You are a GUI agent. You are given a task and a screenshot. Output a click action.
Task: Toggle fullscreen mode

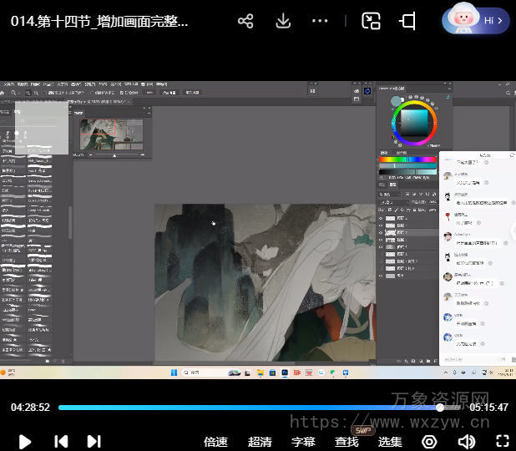pos(503,441)
